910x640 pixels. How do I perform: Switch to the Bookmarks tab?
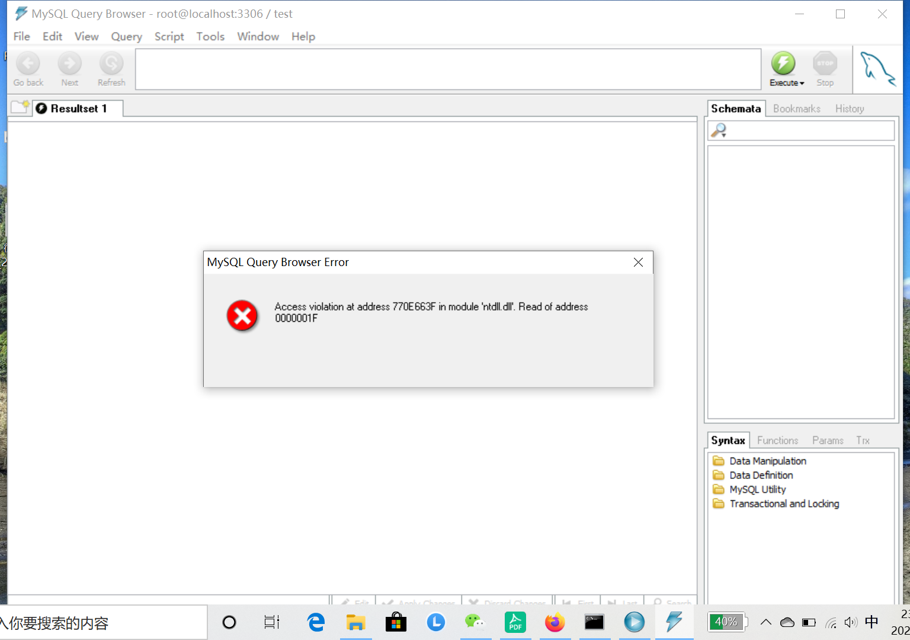pyautogui.click(x=797, y=108)
